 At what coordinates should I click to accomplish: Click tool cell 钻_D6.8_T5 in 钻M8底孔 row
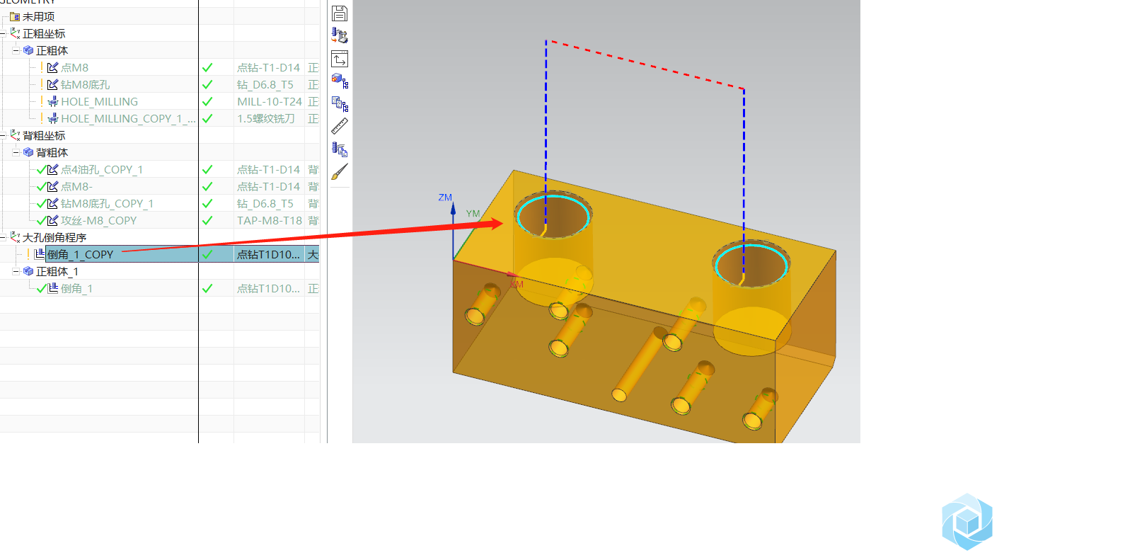[265, 84]
